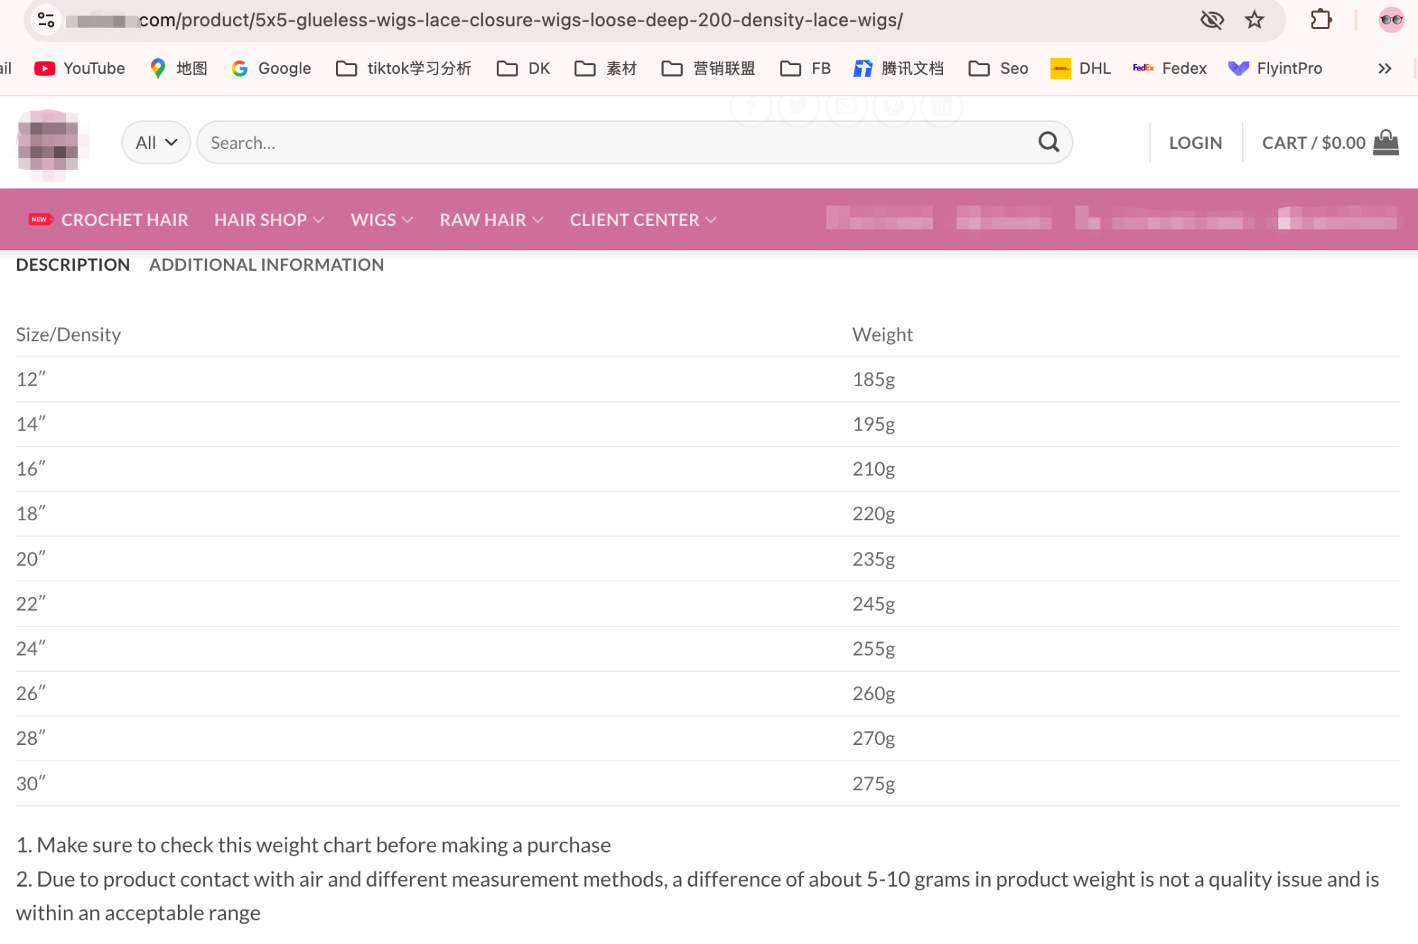Open the Google bookmark
The height and width of the screenshot is (944, 1418).
click(272, 68)
